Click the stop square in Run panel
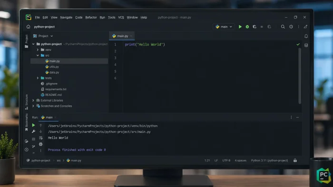This screenshot has width=333, height=187. [x=34, y=139]
